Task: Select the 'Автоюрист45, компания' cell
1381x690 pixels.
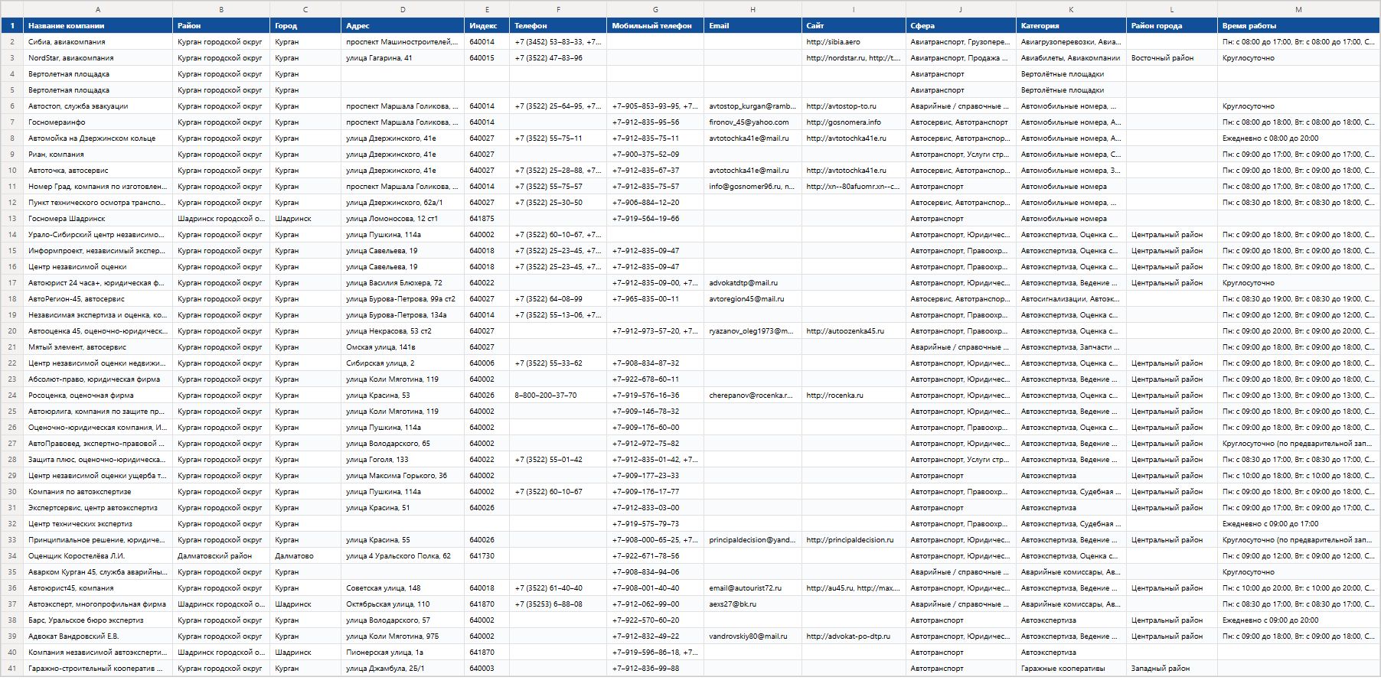Action: point(98,588)
